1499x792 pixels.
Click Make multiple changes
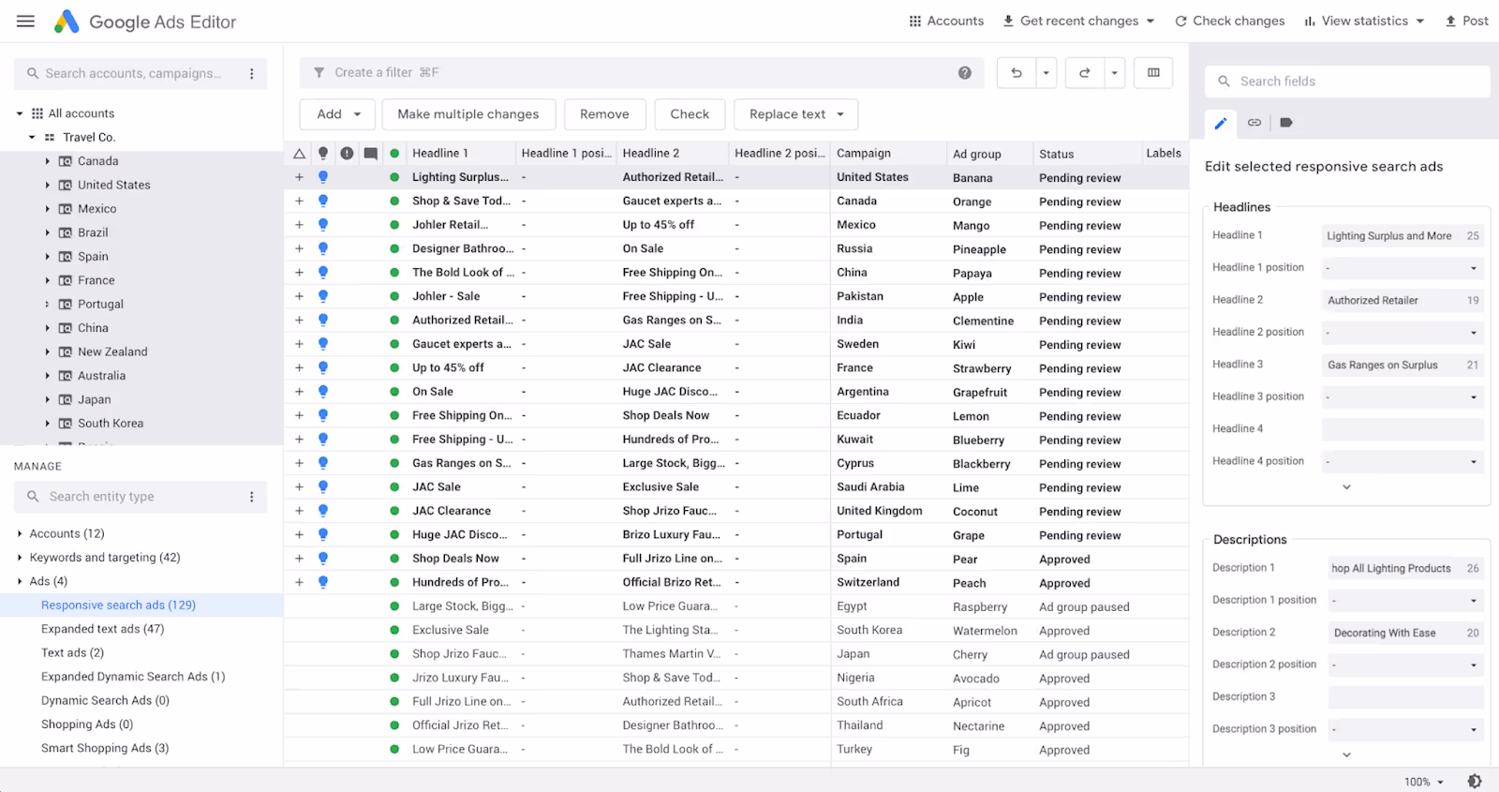(x=468, y=114)
